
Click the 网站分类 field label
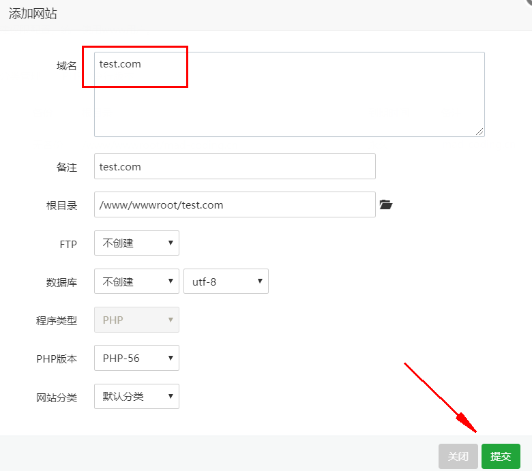coord(57,397)
